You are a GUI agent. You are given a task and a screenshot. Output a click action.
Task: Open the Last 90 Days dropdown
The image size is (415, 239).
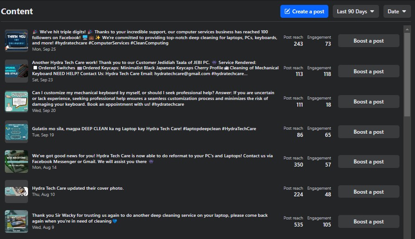click(x=355, y=12)
